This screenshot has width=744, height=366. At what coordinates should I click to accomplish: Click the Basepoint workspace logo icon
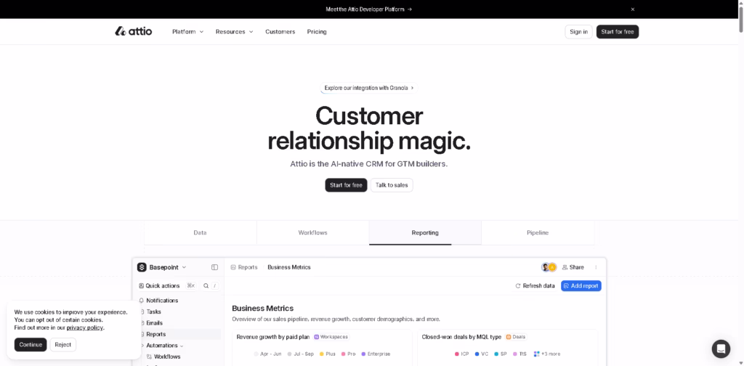tap(142, 267)
